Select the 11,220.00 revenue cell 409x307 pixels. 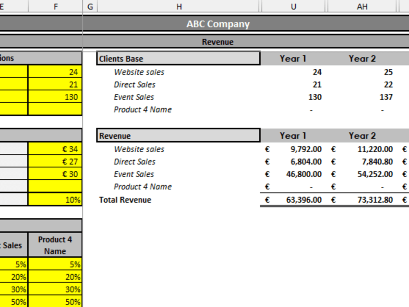[362, 149]
